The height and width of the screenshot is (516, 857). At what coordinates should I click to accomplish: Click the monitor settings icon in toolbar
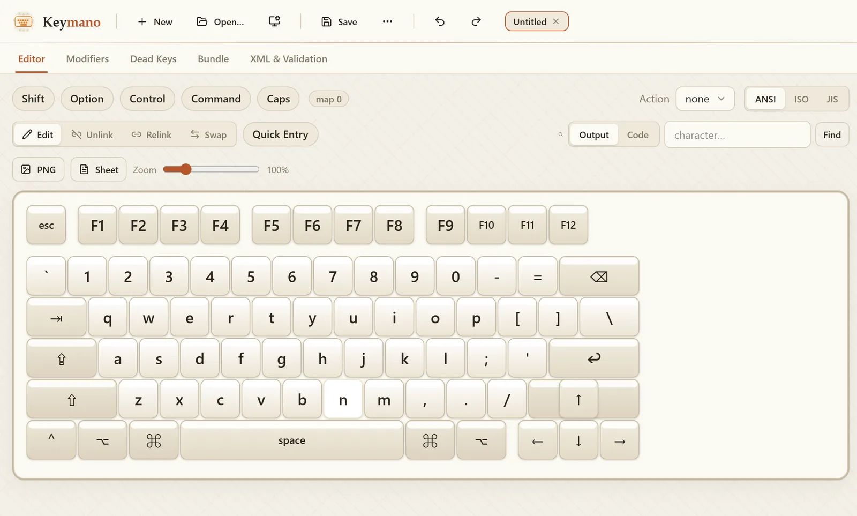tap(274, 21)
